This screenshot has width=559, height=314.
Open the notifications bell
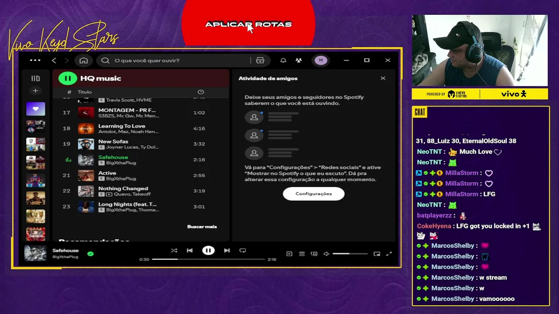pos(283,60)
